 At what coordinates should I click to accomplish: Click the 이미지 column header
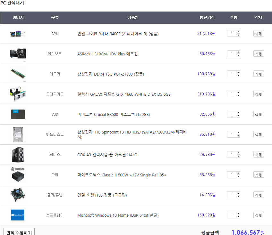(x=18, y=18)
